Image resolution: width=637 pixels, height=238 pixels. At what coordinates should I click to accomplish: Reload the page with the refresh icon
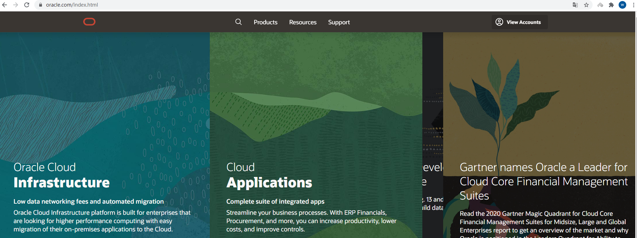click(x=27, y=5)
